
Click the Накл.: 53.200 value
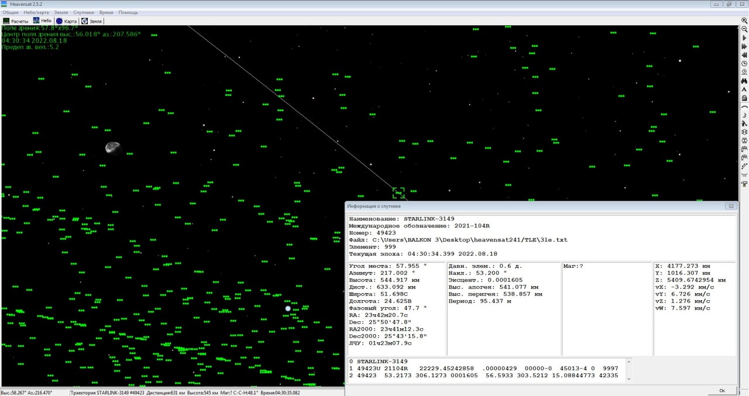[x=478, y=273]
